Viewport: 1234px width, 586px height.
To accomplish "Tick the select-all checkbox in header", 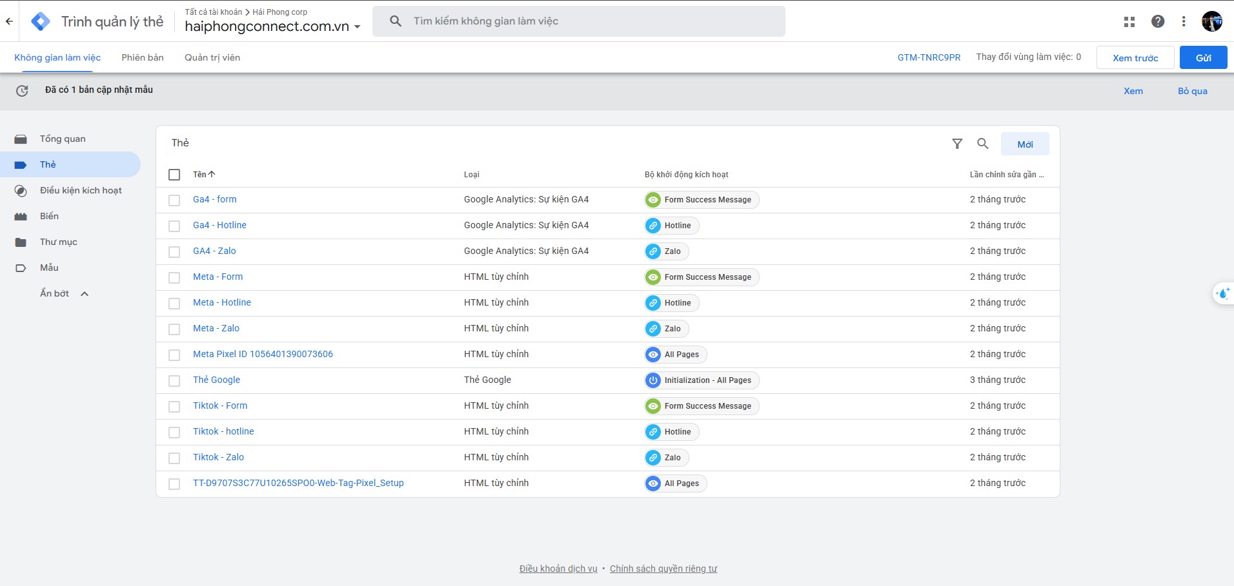I will click(174, 175).
